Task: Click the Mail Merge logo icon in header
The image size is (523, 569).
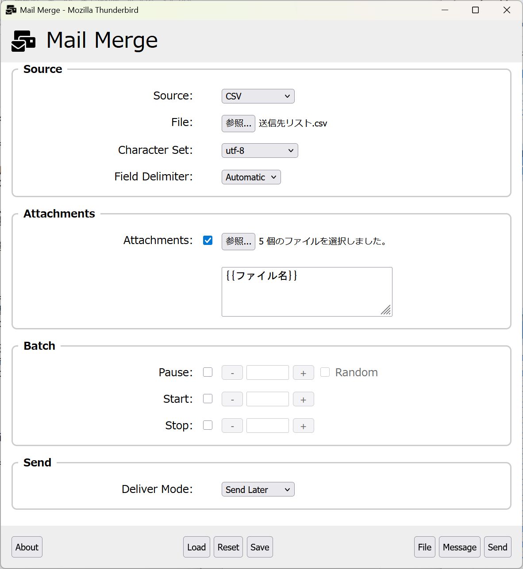Action: tap(23, 41)
